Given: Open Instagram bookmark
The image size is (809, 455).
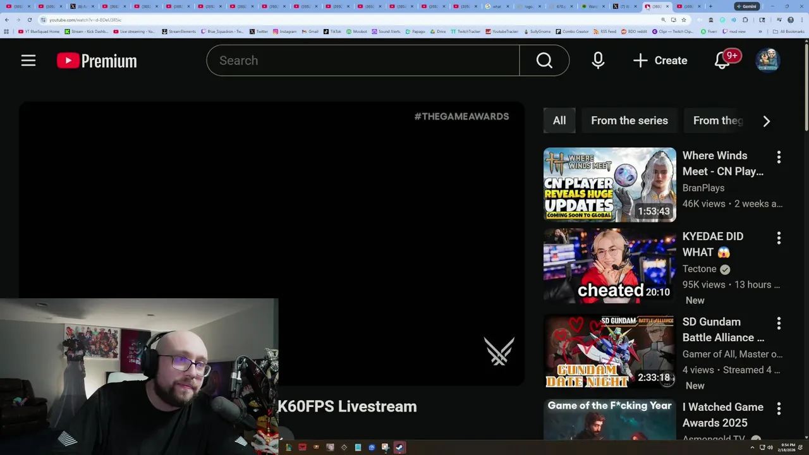Looking at the screenshot, I should tap(285, 32).
